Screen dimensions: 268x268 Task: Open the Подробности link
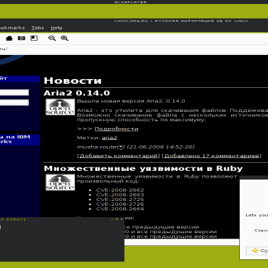(x=117, y=129)
